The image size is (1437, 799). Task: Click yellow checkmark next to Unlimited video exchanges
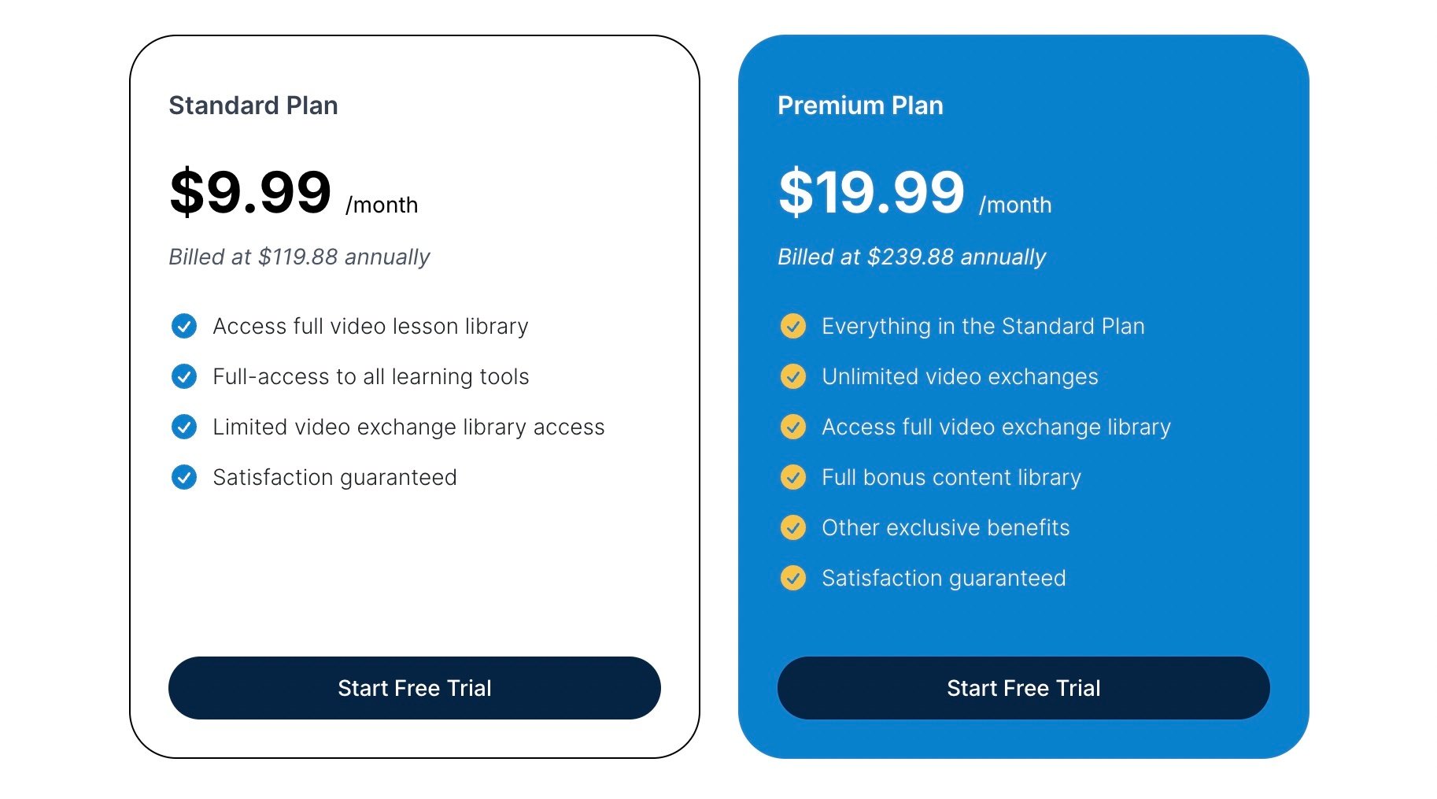click(793, 376)
